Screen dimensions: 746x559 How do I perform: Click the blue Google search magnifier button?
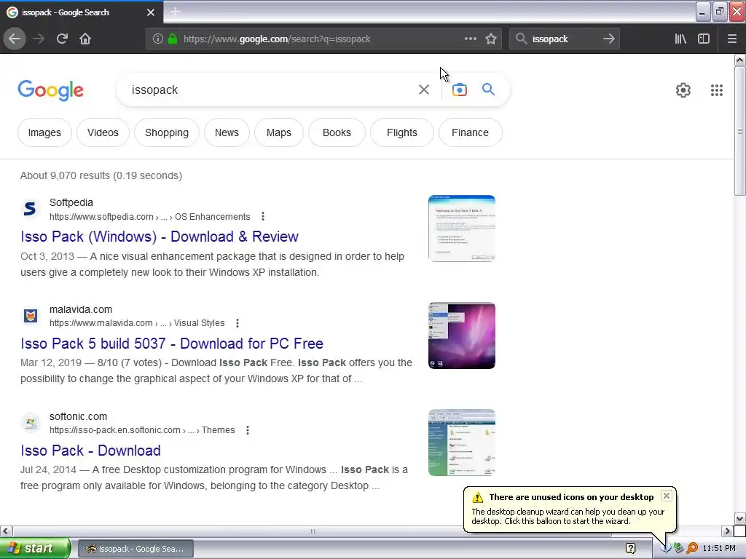[488, 90]
